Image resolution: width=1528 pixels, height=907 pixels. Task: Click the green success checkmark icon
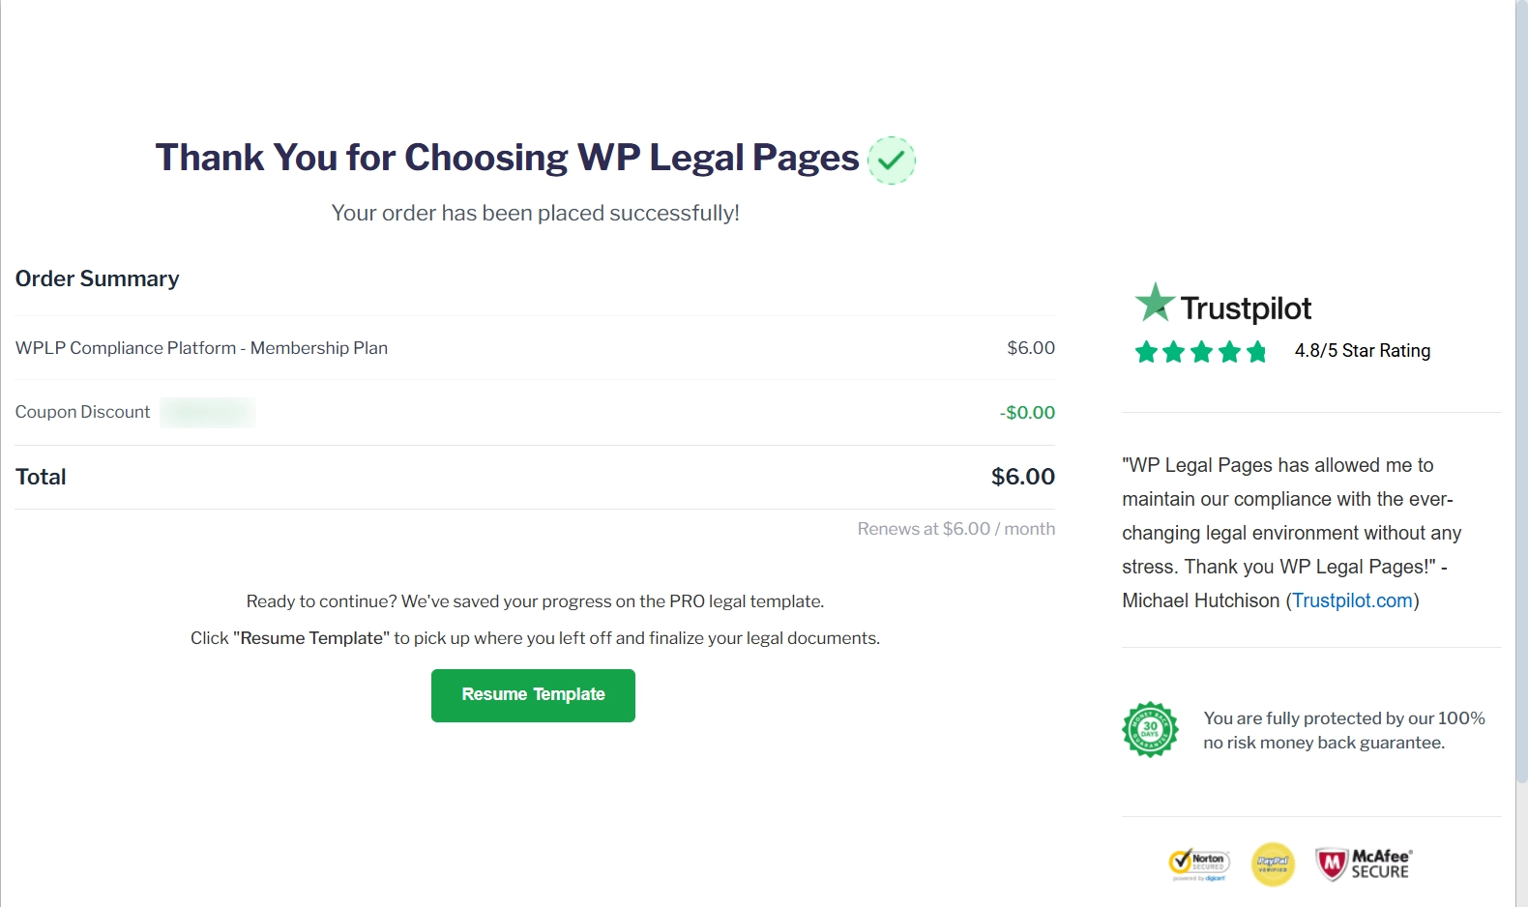tap(891, 160)
